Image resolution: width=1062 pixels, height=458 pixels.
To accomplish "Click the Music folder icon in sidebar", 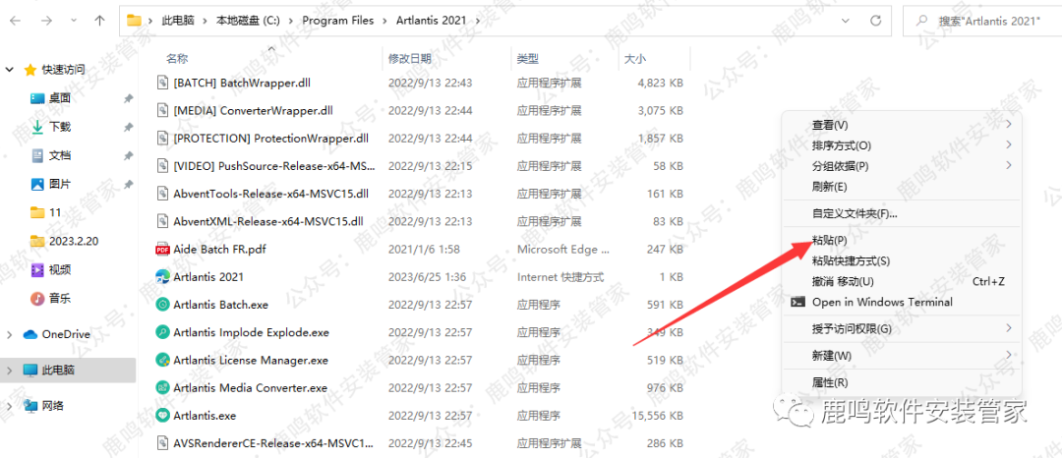I will [x=37, y=298].
